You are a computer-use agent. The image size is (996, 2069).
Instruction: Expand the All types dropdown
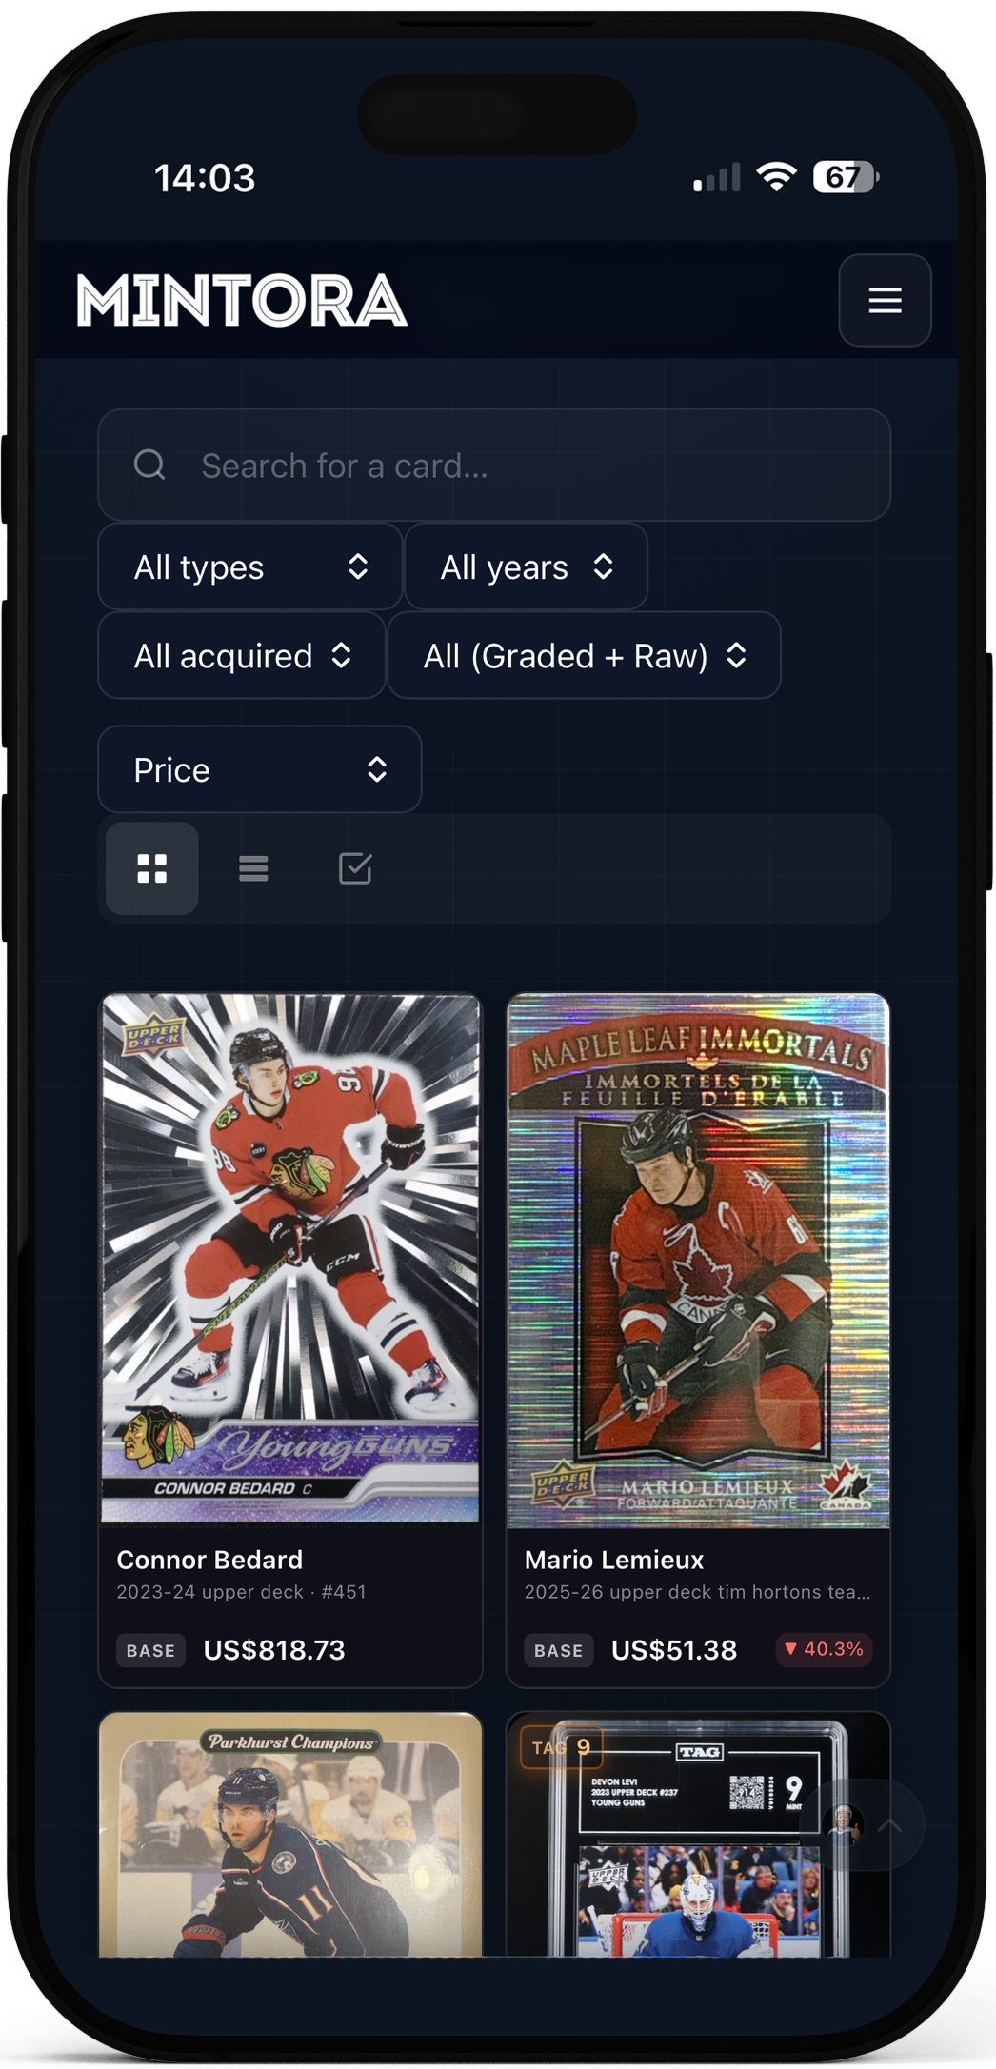pos(249,567)
